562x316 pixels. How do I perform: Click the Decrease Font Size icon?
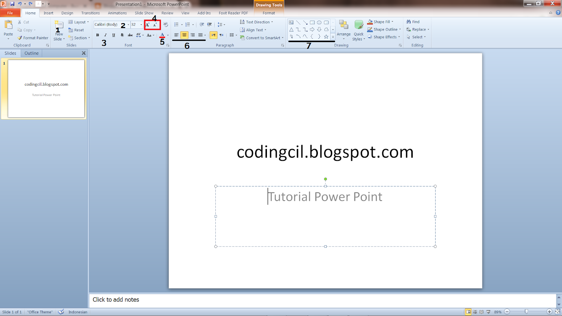pos(155,25)
